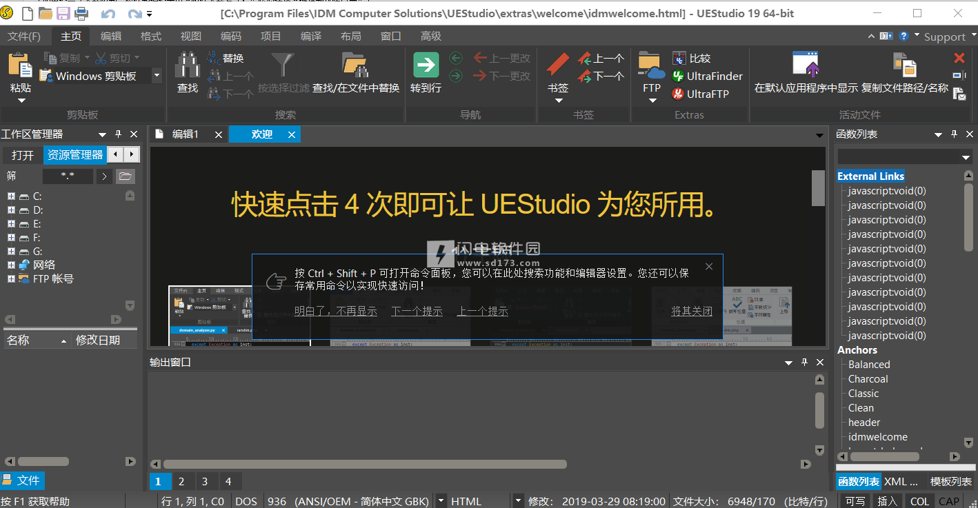
Task: Sort by 修改日期 column header
Action: [98, 340]
